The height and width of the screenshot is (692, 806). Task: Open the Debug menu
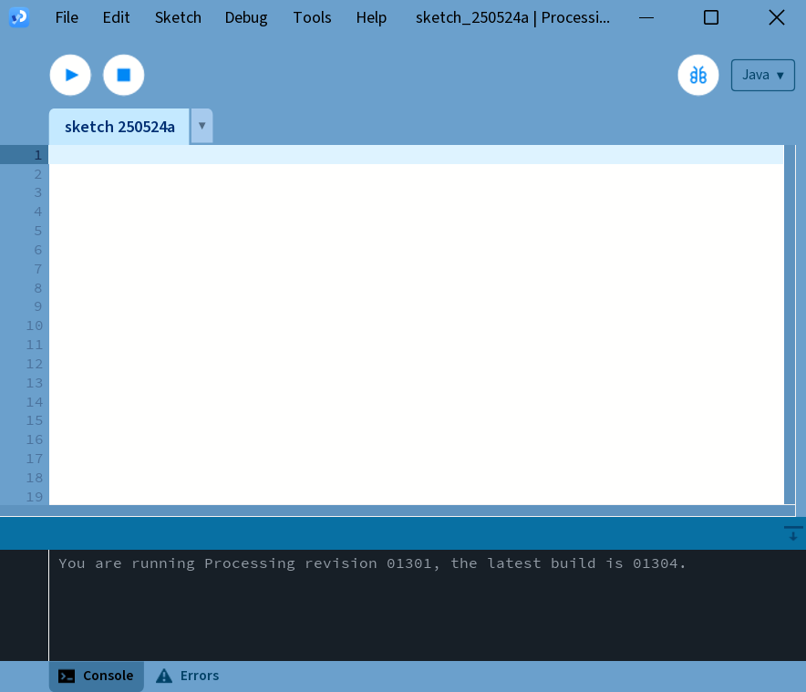click(x=245, y=17)
